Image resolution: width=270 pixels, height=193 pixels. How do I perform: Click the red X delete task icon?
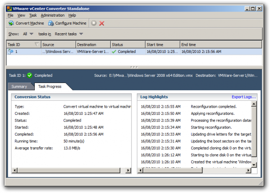(101, 23)
